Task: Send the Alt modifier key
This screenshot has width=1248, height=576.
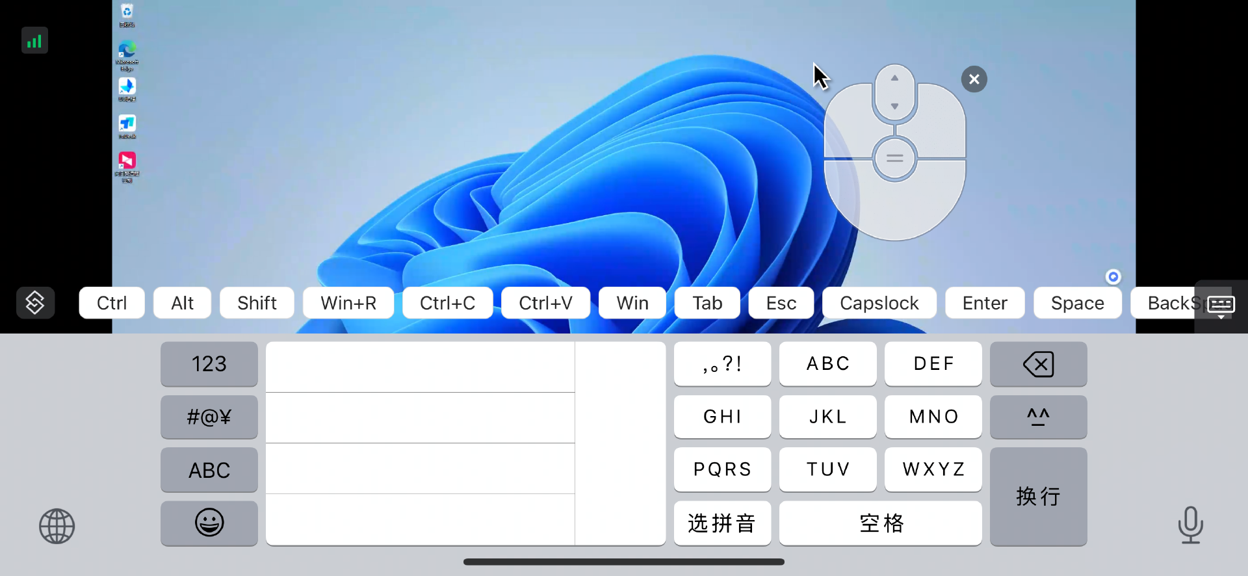Action: click(182, 303)
